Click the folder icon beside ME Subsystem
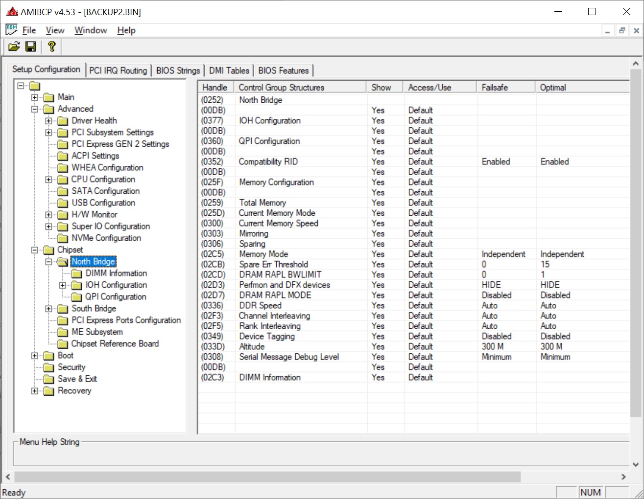This screenshot has width=644, height=499. tap(63, 332)
